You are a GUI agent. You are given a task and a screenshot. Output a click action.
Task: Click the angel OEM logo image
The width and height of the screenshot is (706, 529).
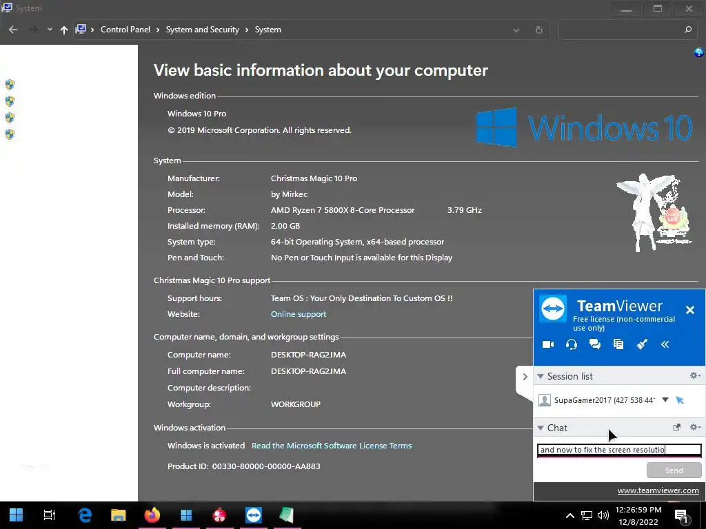coord(654,213)
